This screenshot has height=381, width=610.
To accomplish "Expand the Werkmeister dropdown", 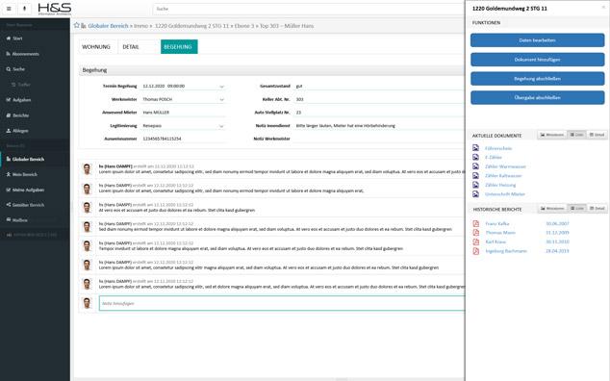I will click(x=221, y=100).
